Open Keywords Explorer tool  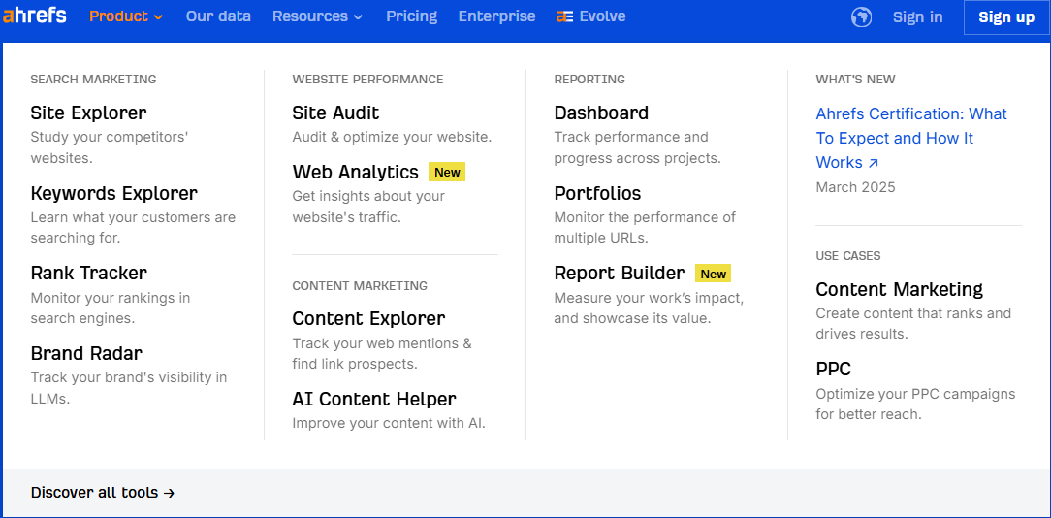114,193
